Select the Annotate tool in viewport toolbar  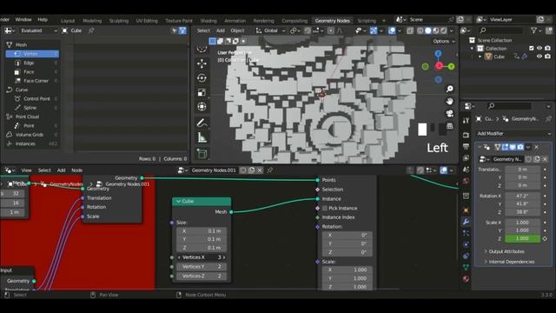point(202,123)
